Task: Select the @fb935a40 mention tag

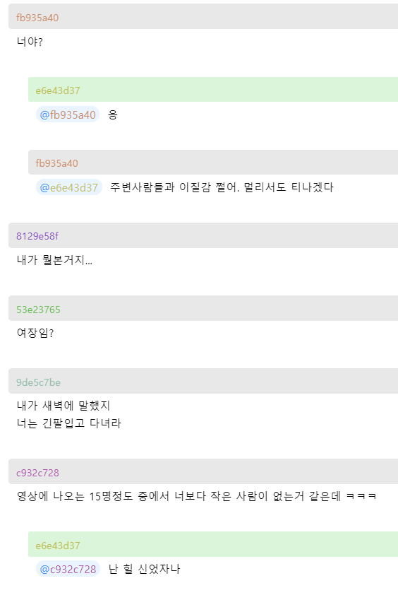Action: [x=68, y=114]
